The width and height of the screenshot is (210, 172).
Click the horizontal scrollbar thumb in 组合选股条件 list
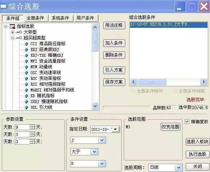(152, 82)
